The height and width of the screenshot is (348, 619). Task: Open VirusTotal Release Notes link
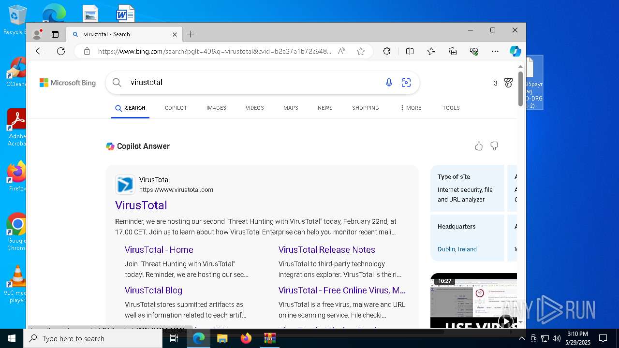[327, 250]
